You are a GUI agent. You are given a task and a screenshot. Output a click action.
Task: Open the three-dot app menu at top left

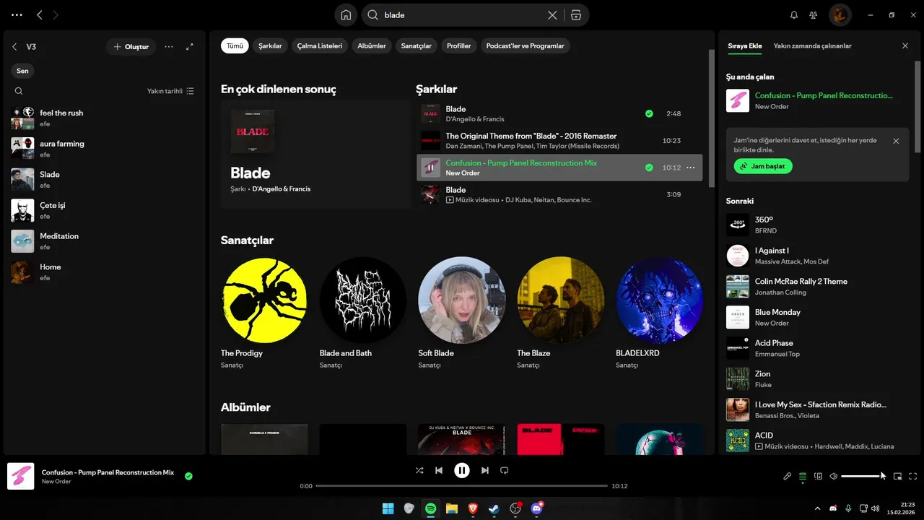pos(17,14)
